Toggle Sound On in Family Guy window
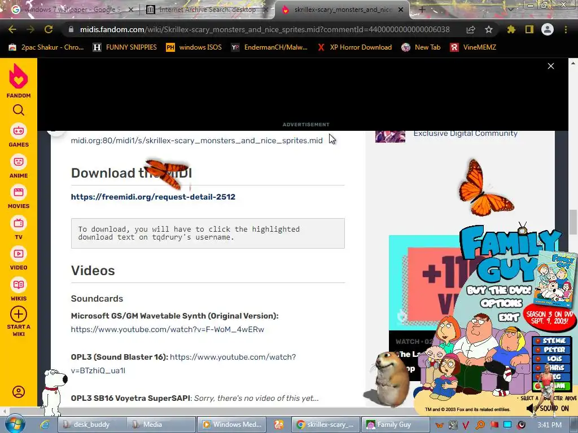Image resolution: width=578 pixels, height=433 pixels. (548, 408)
